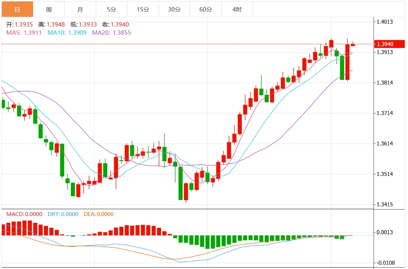Viewport: 408px width, 269px height.
Task: Open the 60分 timeframe tab
Action: coord(206,9)
